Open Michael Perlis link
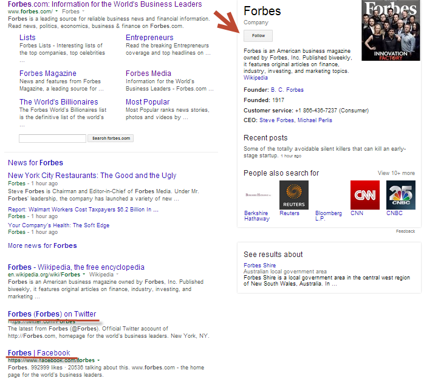The width and height of the screenshot is (424, 384). [x=315, y=120]
